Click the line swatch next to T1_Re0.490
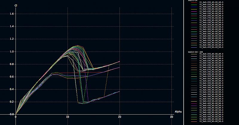The image size is (239, 125). (x=194, y=119)
